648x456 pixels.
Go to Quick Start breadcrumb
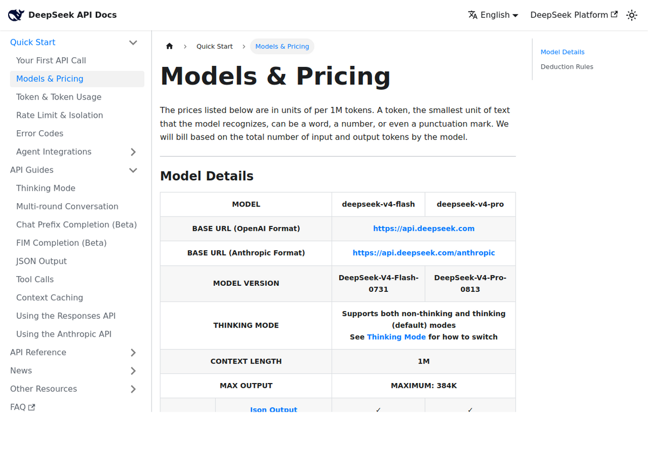coord(214,46)
